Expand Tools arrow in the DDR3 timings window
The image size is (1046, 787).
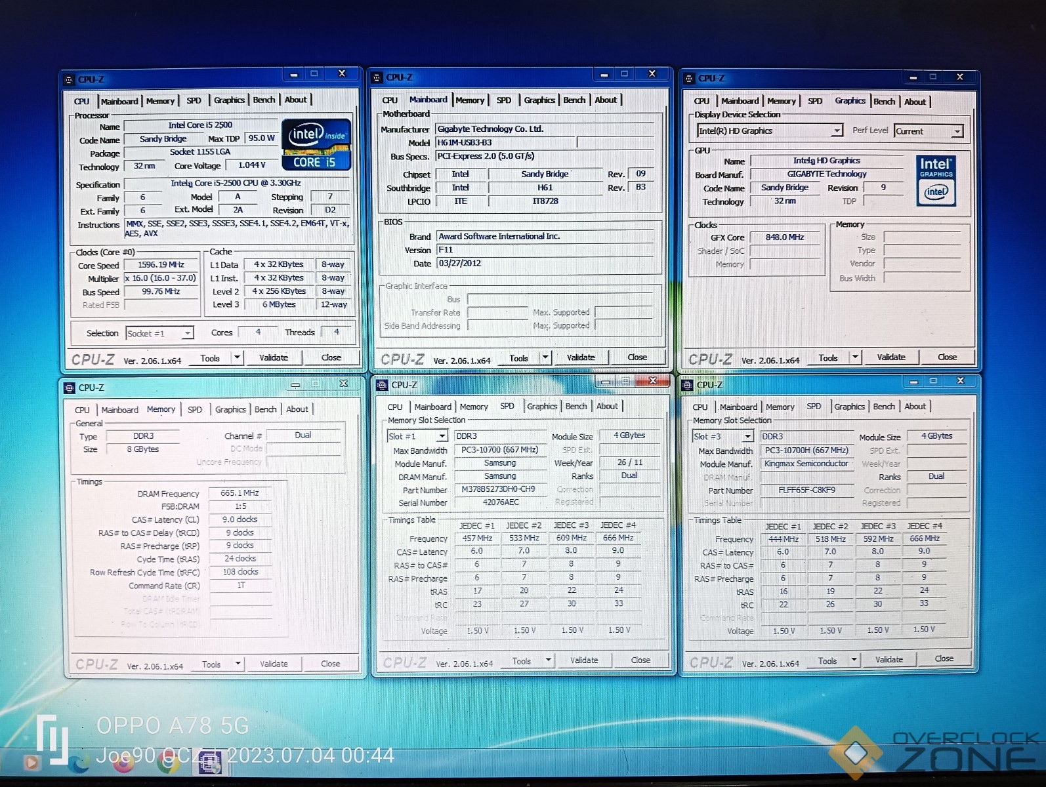(238, 664)
